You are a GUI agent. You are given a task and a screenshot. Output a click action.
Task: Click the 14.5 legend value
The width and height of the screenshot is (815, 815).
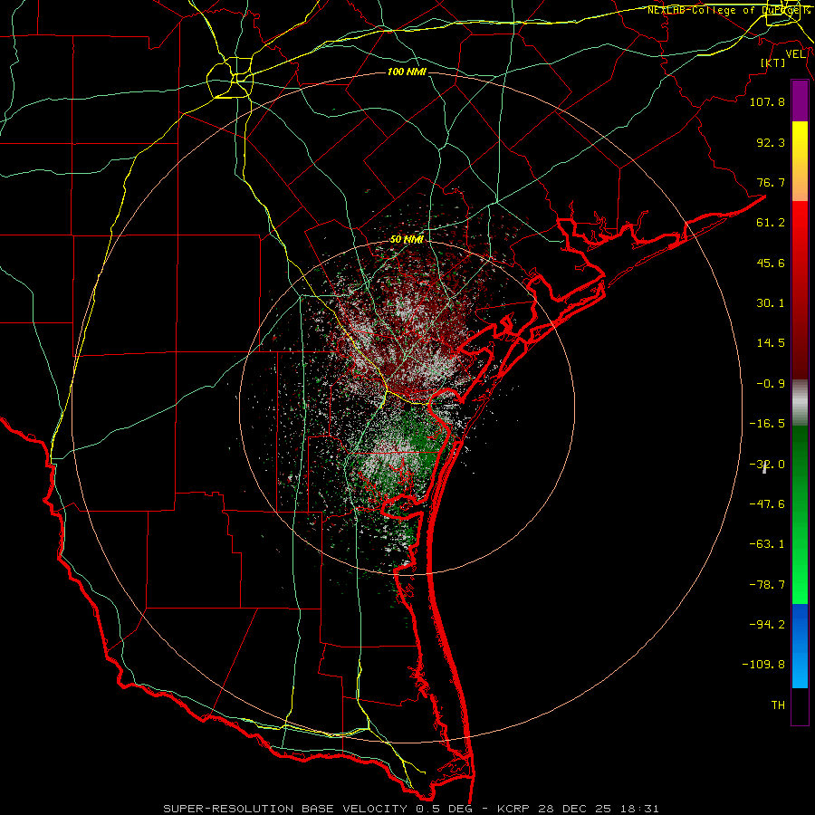pyautogui.click(x=771, y=343)
